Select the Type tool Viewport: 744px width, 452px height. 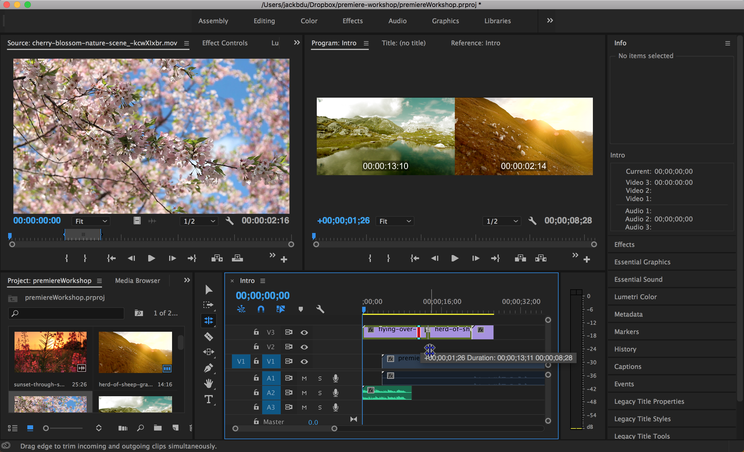point(209,399)
